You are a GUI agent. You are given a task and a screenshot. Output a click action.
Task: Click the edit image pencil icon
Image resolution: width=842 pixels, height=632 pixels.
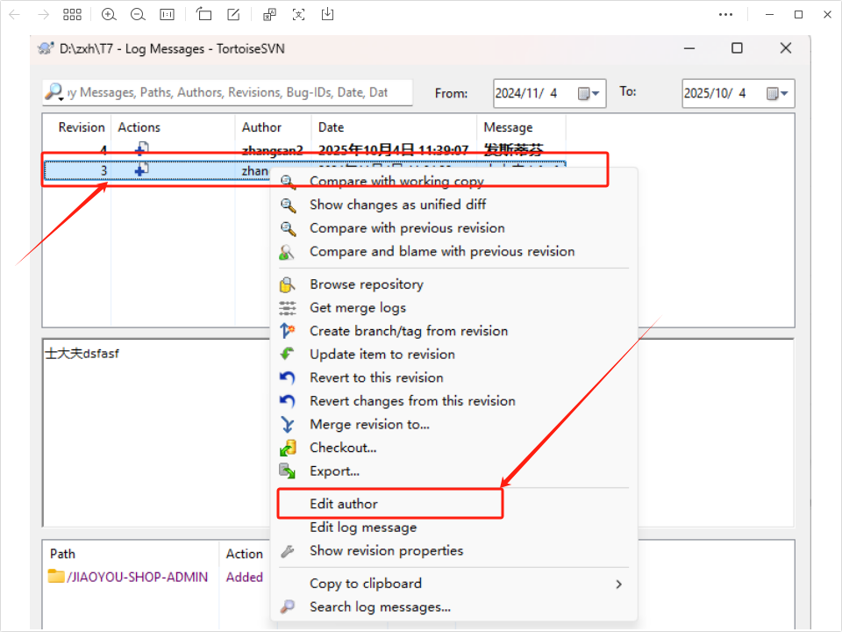tap(233, 14)
